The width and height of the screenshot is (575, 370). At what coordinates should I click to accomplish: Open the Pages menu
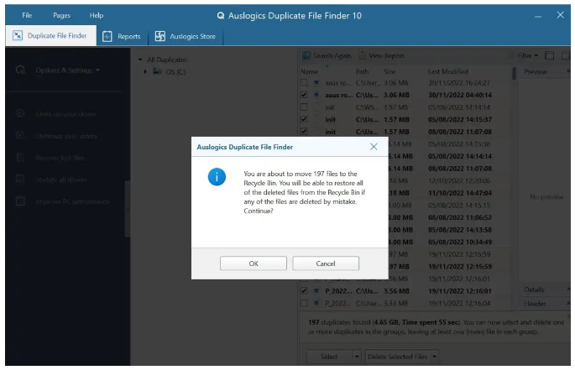[x=61, y=15]
